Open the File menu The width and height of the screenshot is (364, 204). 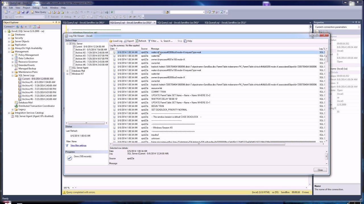[5, 8]
